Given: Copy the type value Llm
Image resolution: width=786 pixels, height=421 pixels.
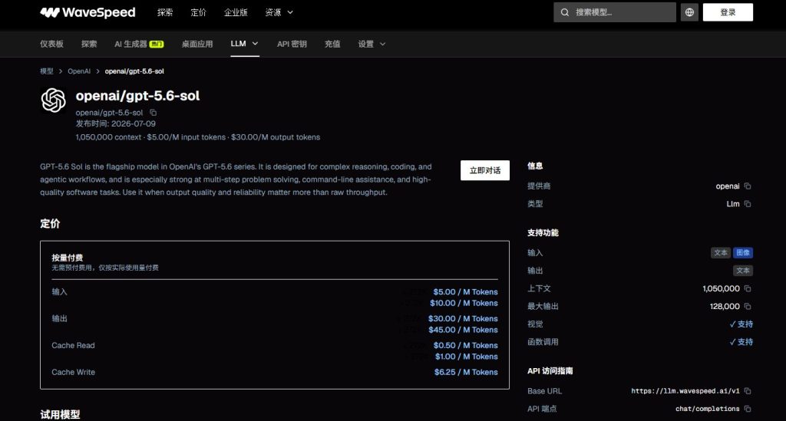Looking at the screenshot, I should tap(748, 204).
